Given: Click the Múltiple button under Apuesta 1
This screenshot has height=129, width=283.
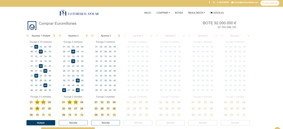Looking at the screenshot, I should click(x=41, y=123).
